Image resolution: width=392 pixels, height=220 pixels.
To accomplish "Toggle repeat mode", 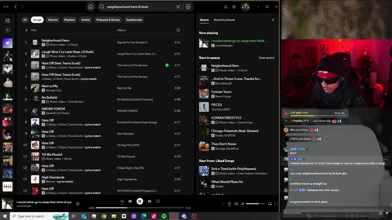I will click(158, 201).
